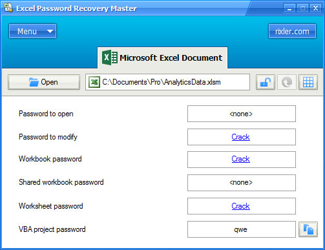Screen dimensions: 325x250
Task: Click the Shared workbook password none field
Action: 242,183
